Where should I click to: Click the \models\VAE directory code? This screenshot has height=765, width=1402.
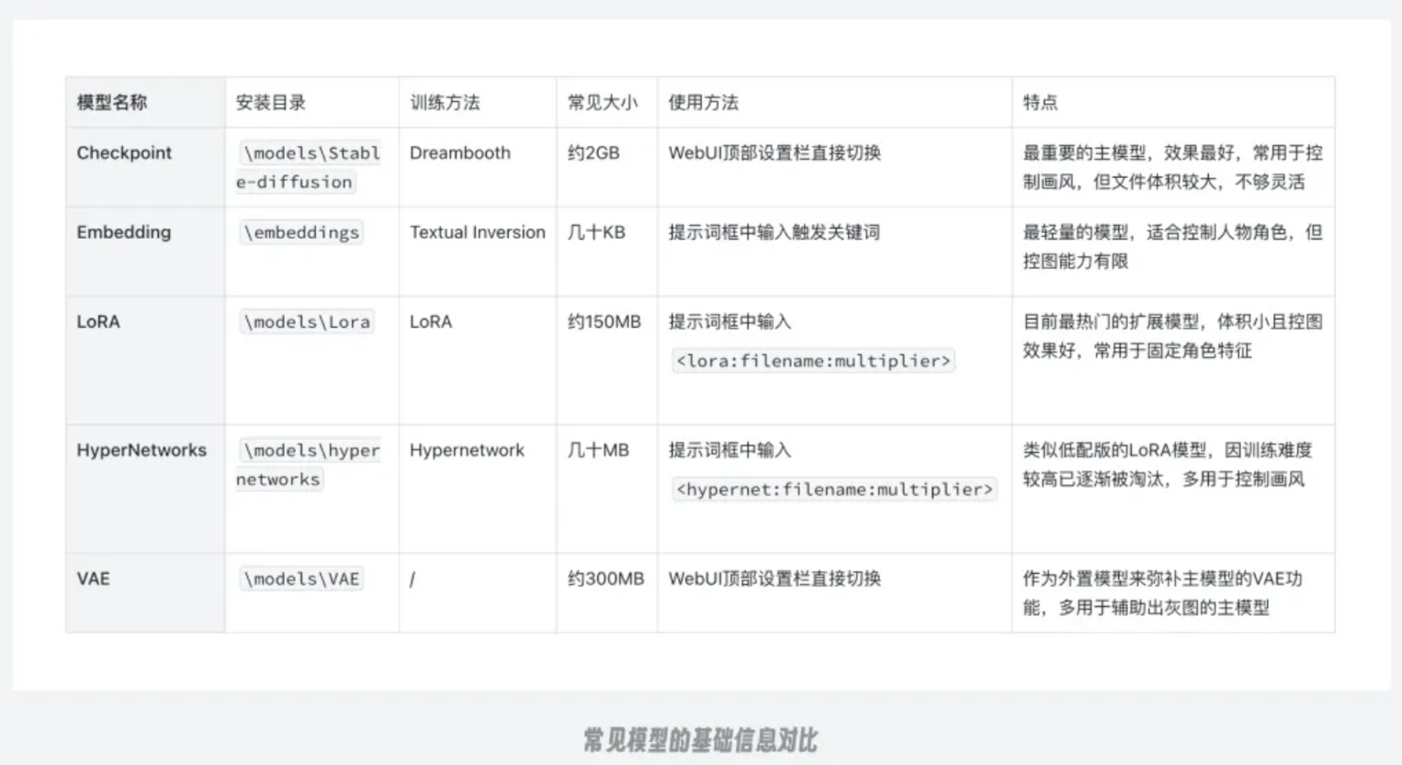click(300, 579)
